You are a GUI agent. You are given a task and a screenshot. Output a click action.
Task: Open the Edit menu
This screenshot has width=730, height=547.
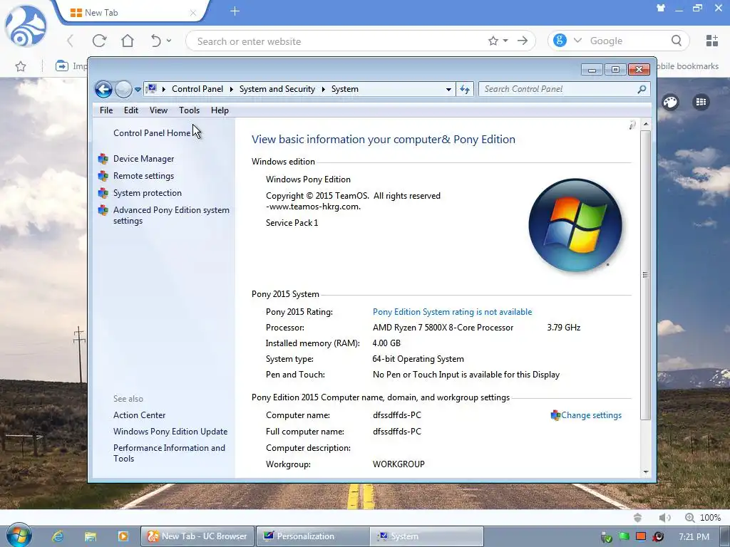[131, 110]
